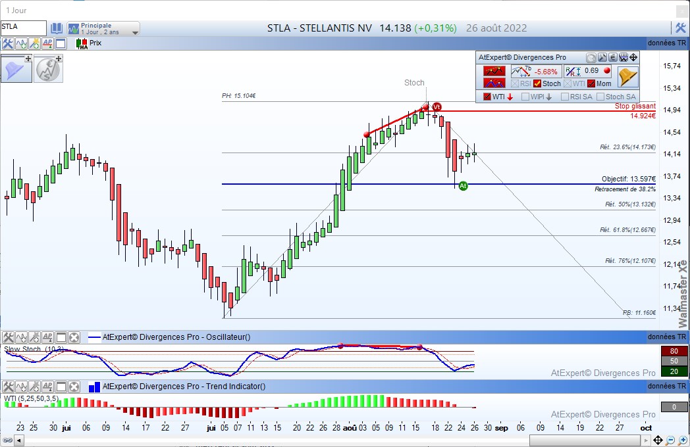
Task: Maximize the Oscillateur panel
Action: (x=61, y=337)
